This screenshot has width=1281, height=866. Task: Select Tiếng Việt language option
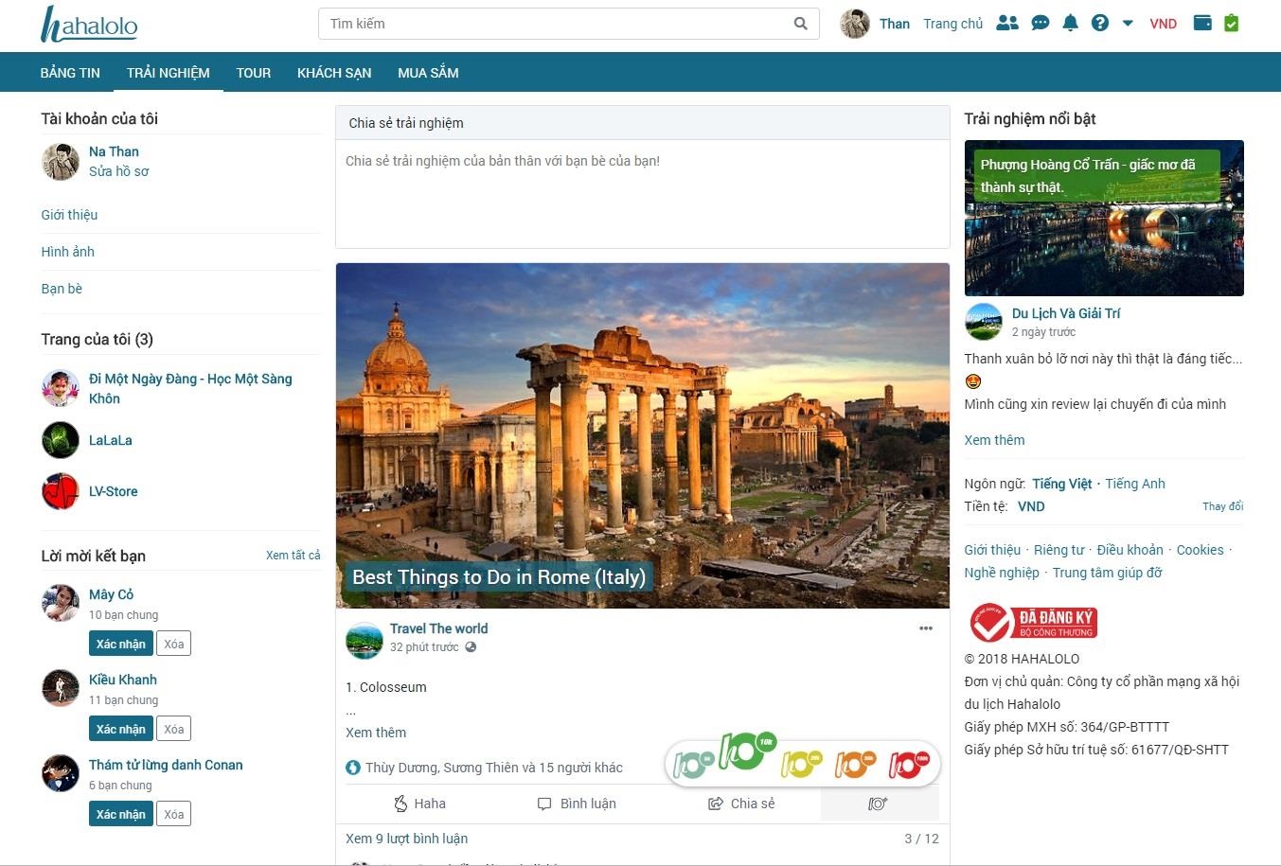tap(1061, 484)
